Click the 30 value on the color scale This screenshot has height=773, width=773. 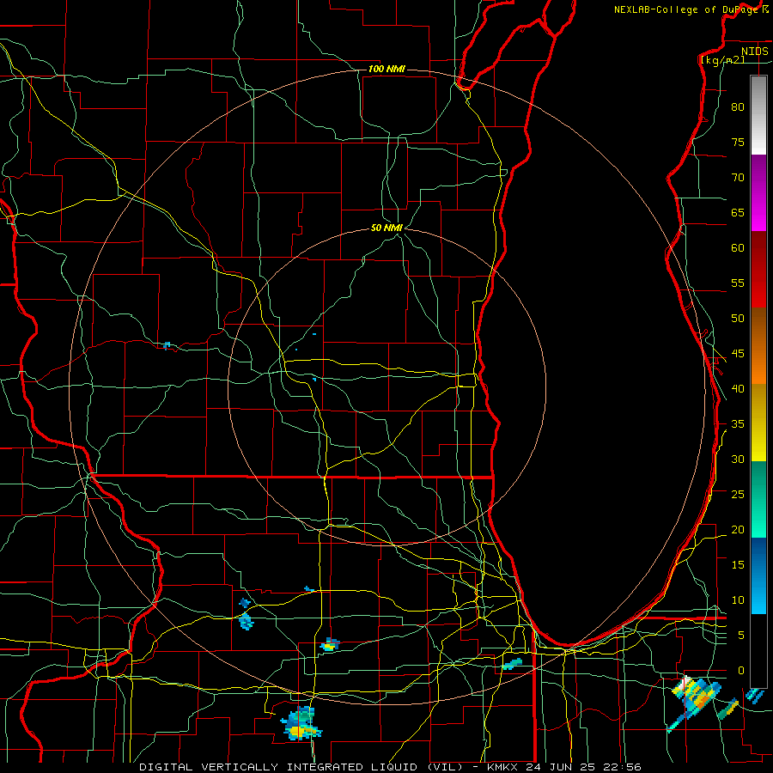[x=738, y=460]
